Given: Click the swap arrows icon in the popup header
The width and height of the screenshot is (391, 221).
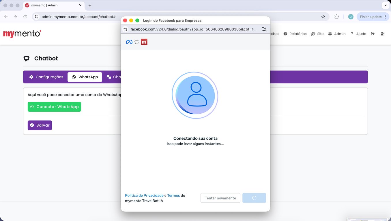Looking at the screenshot, I should (137, 42).
